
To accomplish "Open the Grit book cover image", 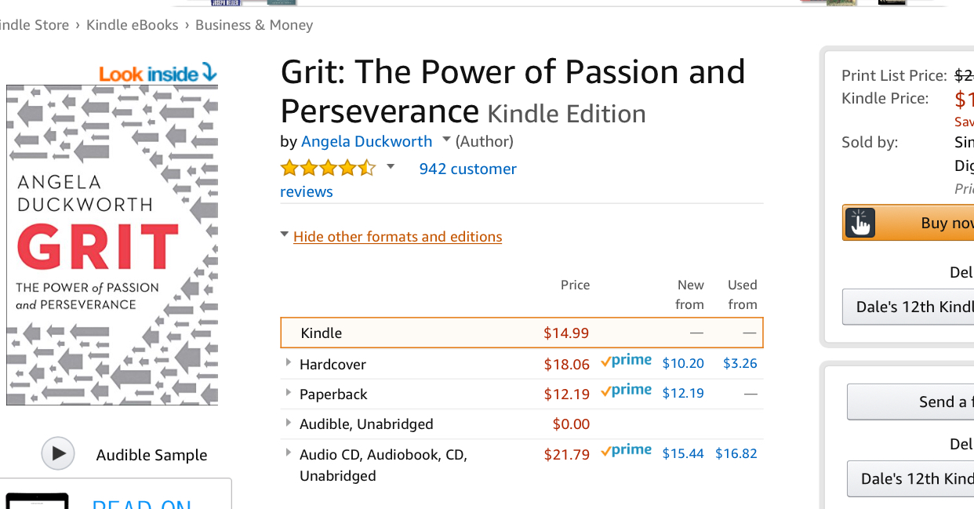I will click(112, 245).
